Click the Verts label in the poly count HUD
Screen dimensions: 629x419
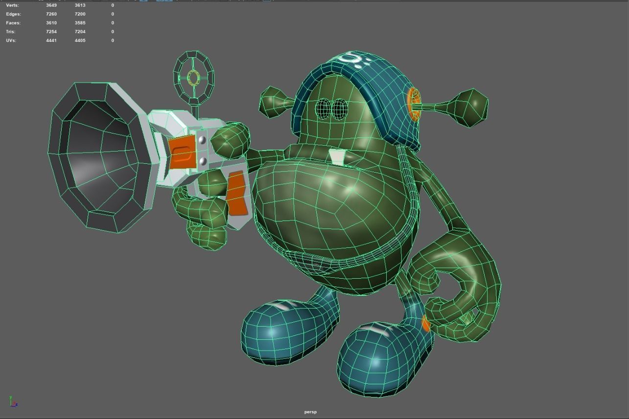click(x=13, y=5)
